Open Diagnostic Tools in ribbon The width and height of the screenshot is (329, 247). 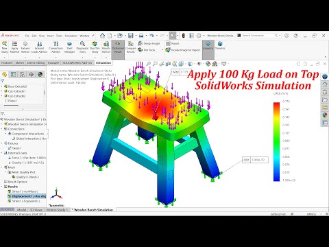(82, 47)
